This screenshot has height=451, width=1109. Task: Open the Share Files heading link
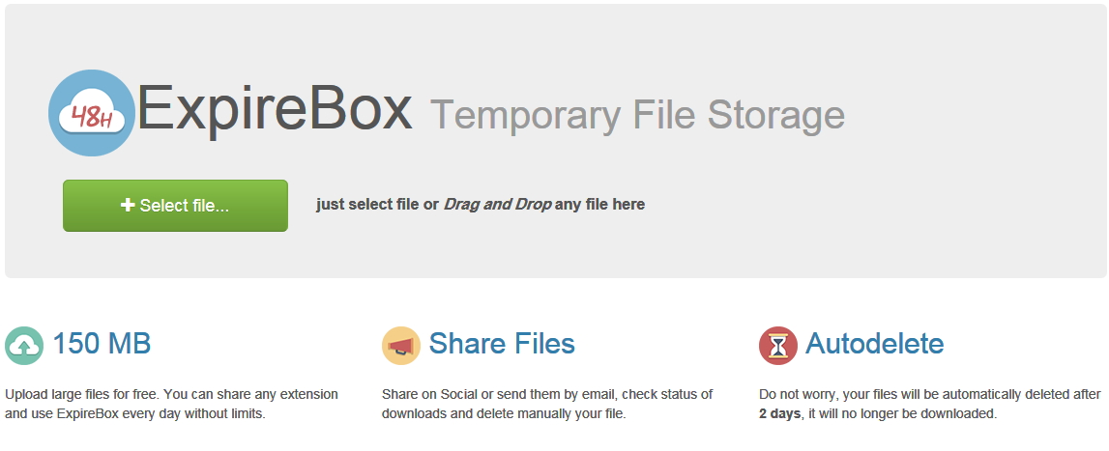[502, 344]
